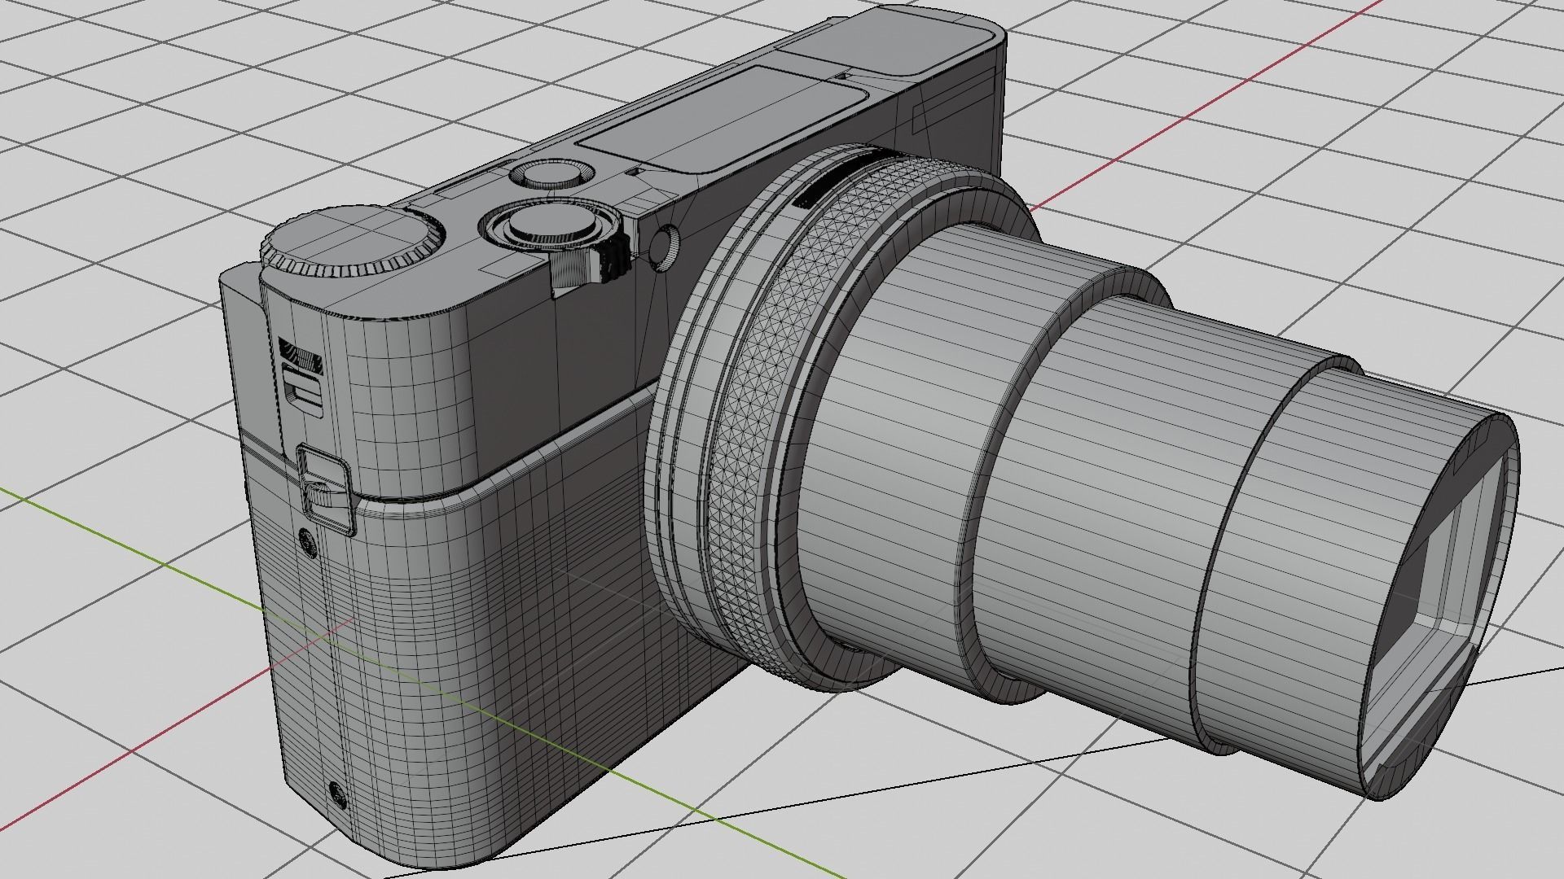Select the round AF assist lamp on front
This screenshot has height=879, width=1564.
[x=666, y=247]
